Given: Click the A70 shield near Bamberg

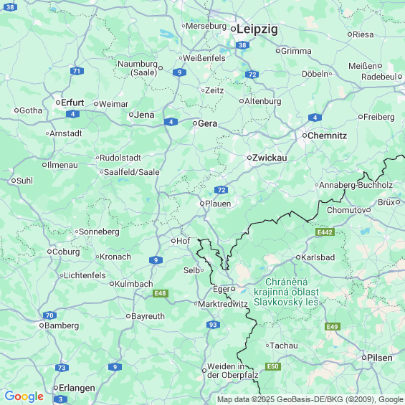Looking at the screenshot, I should click(x=49, y=315).
